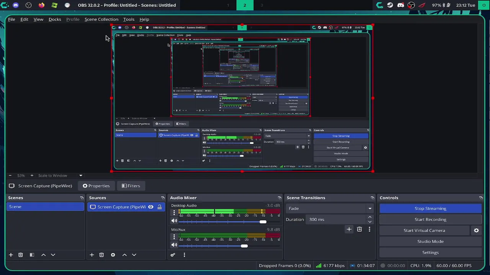This screenshot has width=490, height=275.
Task: Add a scene transition with plus icon
Action: pos(349,229)
